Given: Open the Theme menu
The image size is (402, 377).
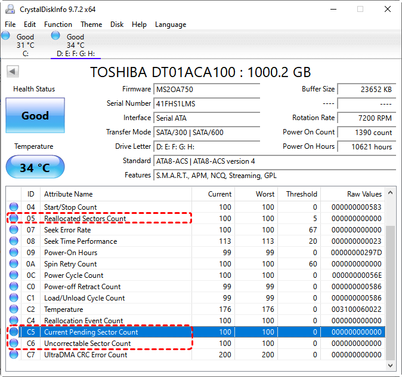Looking at the screenshot, I should [91, 24].
